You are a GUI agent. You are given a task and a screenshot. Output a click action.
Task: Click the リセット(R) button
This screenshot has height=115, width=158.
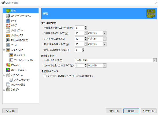[x=114, y=111]
